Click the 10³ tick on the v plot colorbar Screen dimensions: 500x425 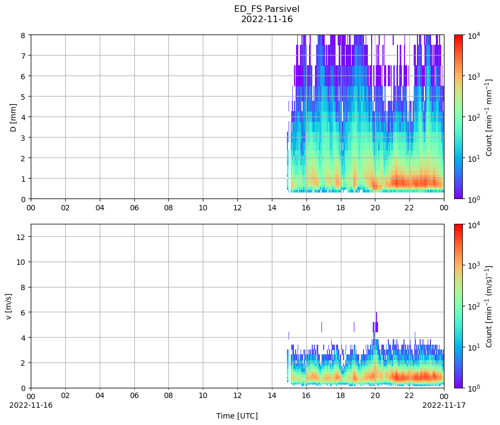point(474,266)
